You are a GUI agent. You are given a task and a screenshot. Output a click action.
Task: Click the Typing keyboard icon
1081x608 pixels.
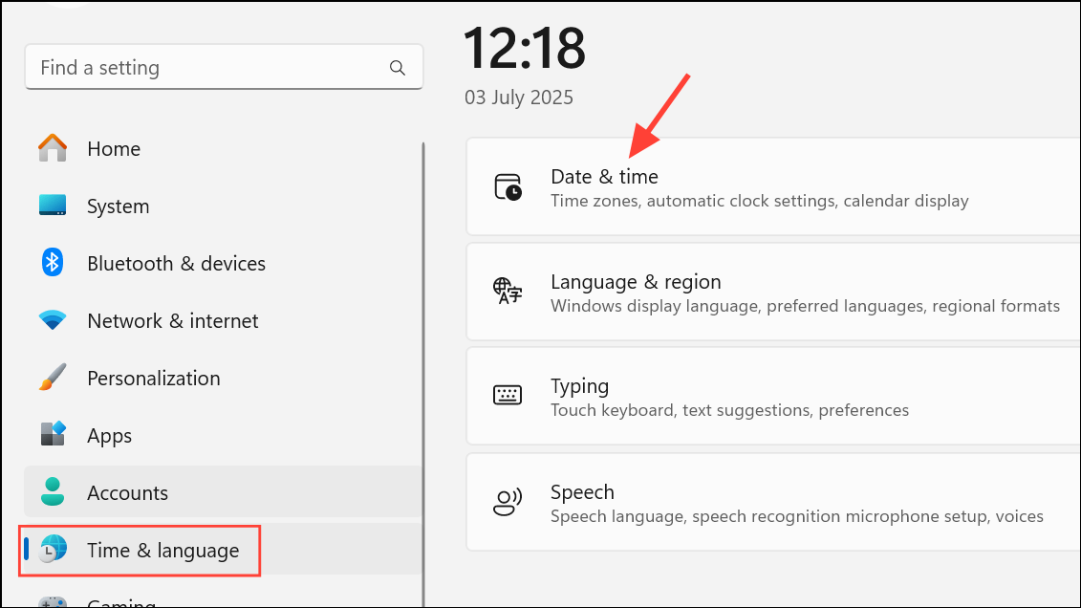pyautogui.click(x=508, y=395)
